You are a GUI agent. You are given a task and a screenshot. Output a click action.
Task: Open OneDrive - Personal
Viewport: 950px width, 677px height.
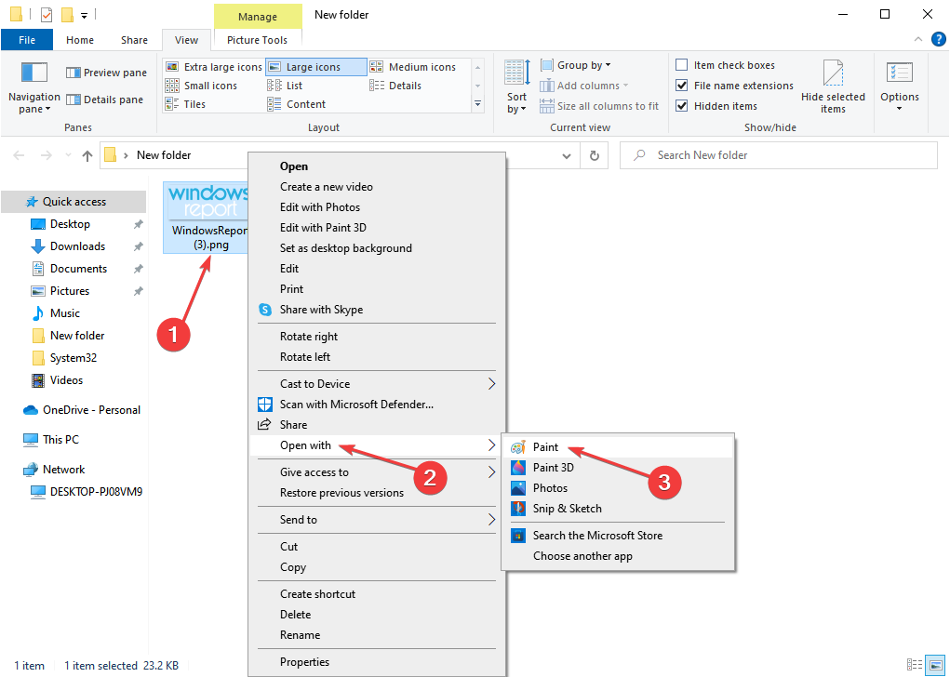(91, 410)
